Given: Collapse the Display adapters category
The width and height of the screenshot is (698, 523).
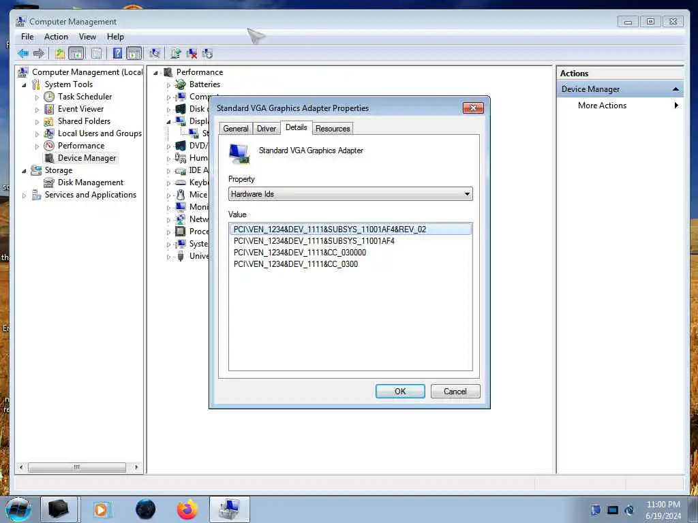Looking at the screenshot, I should pyautogui.click(x=169, y=122).
